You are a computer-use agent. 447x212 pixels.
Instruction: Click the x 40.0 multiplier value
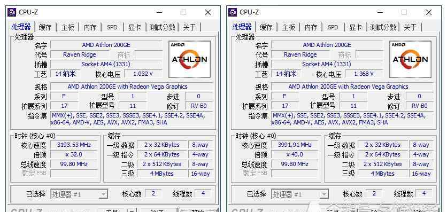[x=295, y=154]
